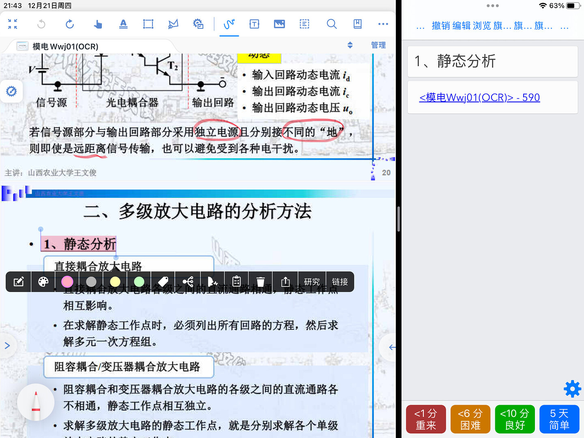This screenshot has height=438, width=584.
Task: Open the gear-with-checkbox settings tool
Action: (x=198, y=24)
